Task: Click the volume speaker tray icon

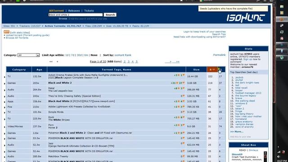Action: click(x=279, y=157)
